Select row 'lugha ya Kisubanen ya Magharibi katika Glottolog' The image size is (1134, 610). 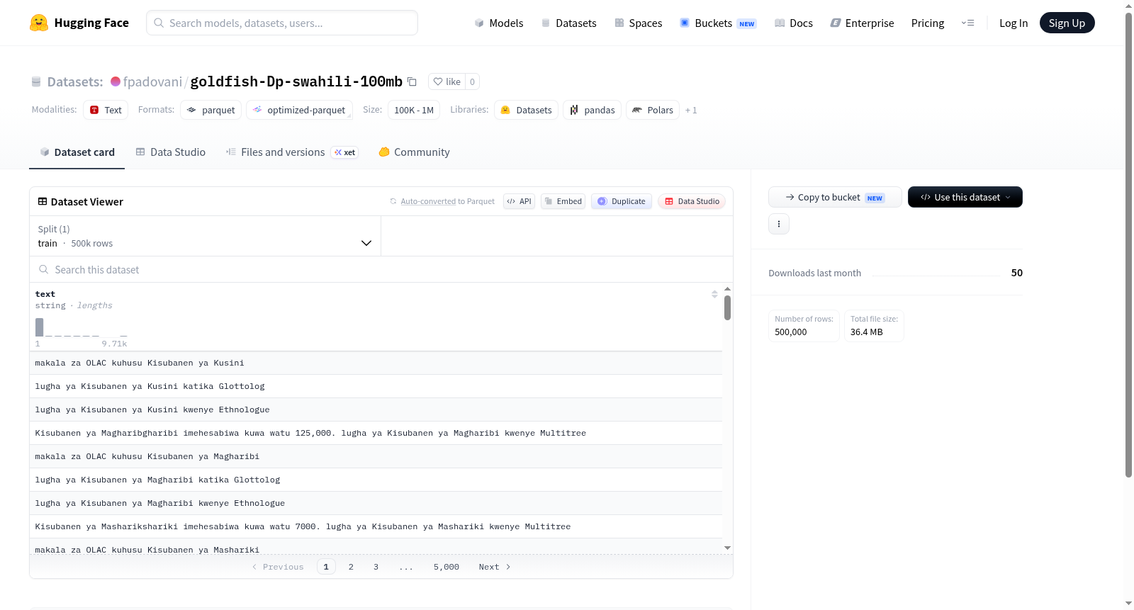[376, 480]
